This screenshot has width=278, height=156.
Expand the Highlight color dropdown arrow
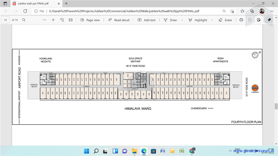212,20
